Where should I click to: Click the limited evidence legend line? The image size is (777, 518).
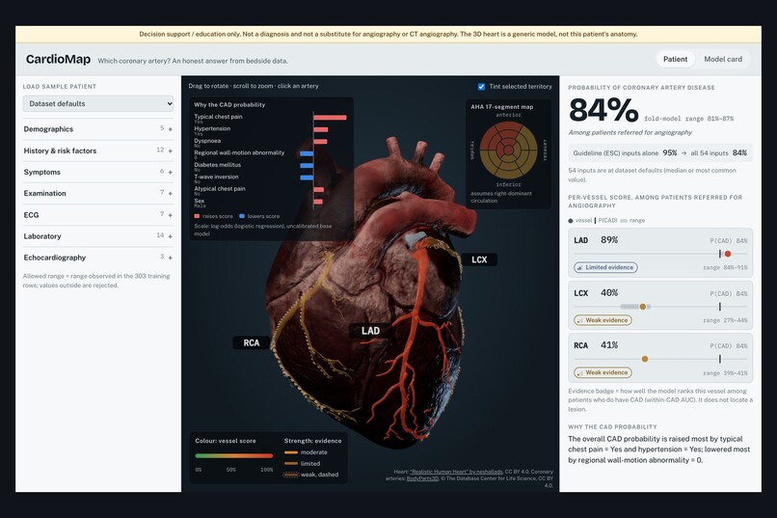tap(291, 463)
